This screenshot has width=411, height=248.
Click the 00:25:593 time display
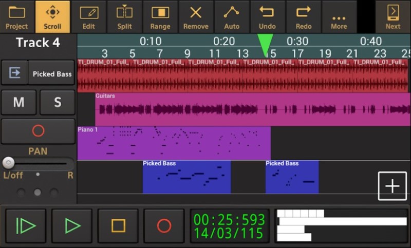[x=229, y=219]
